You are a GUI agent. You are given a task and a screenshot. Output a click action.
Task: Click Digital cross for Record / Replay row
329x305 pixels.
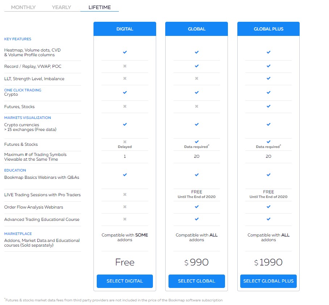125,66
